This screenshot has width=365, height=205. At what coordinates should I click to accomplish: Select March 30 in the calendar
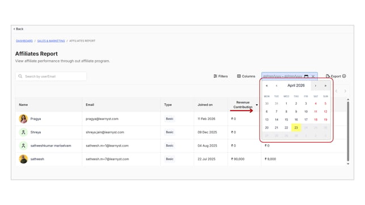click(x=267, y=104)
